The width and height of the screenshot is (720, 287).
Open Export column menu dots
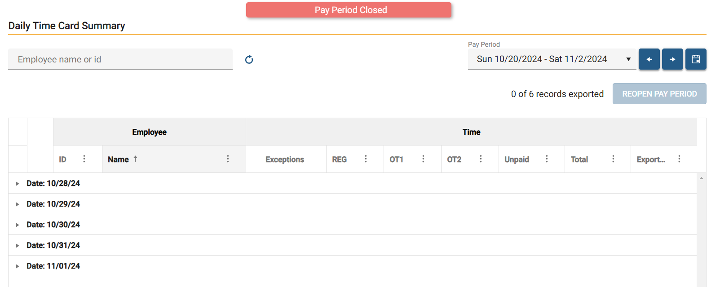click(679, 159)
